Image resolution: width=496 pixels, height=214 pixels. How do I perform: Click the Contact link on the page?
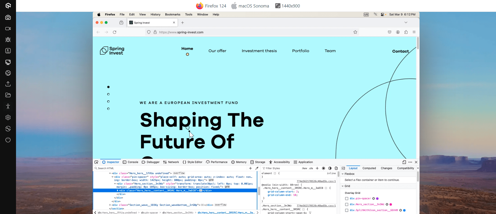400,51
